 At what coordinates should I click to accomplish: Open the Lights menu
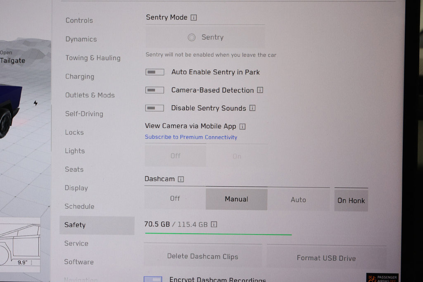[x=75, y=151]
